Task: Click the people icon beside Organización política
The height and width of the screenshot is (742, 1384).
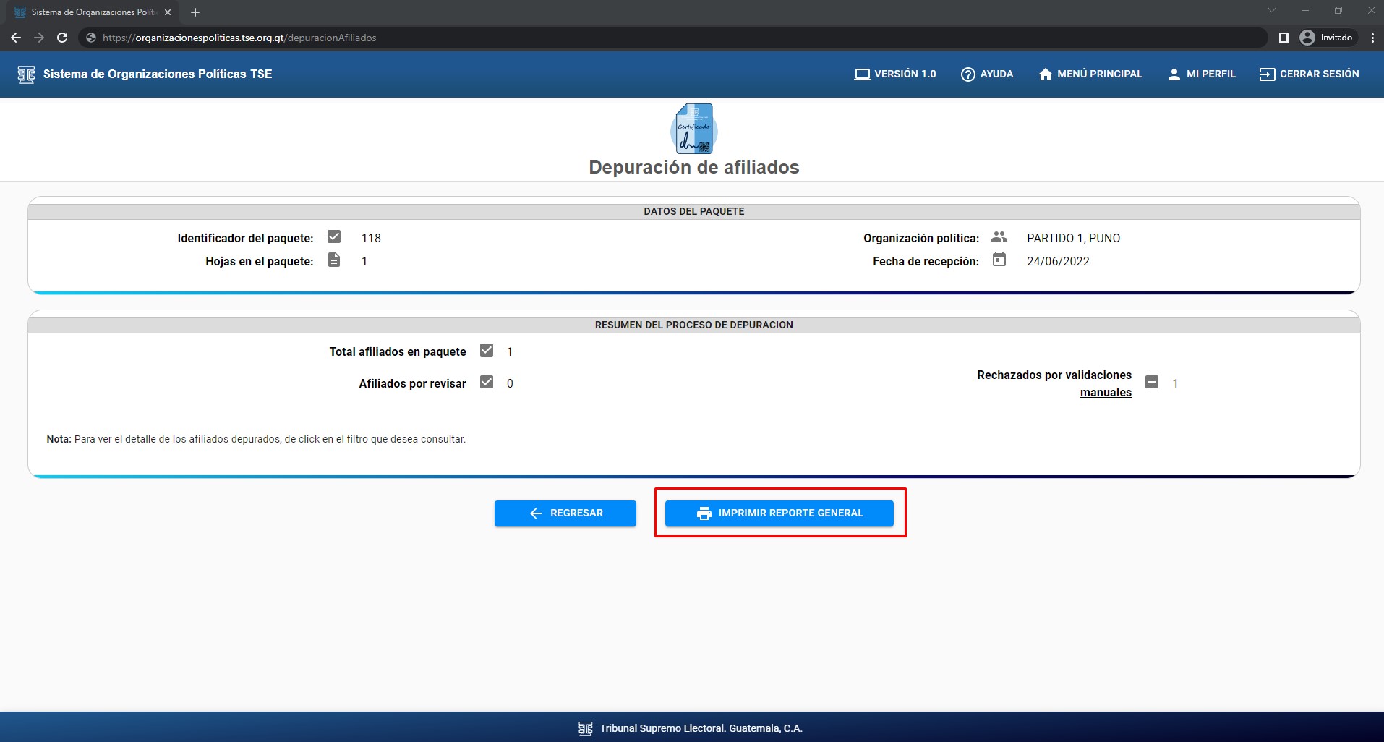Action: (999, 237)
